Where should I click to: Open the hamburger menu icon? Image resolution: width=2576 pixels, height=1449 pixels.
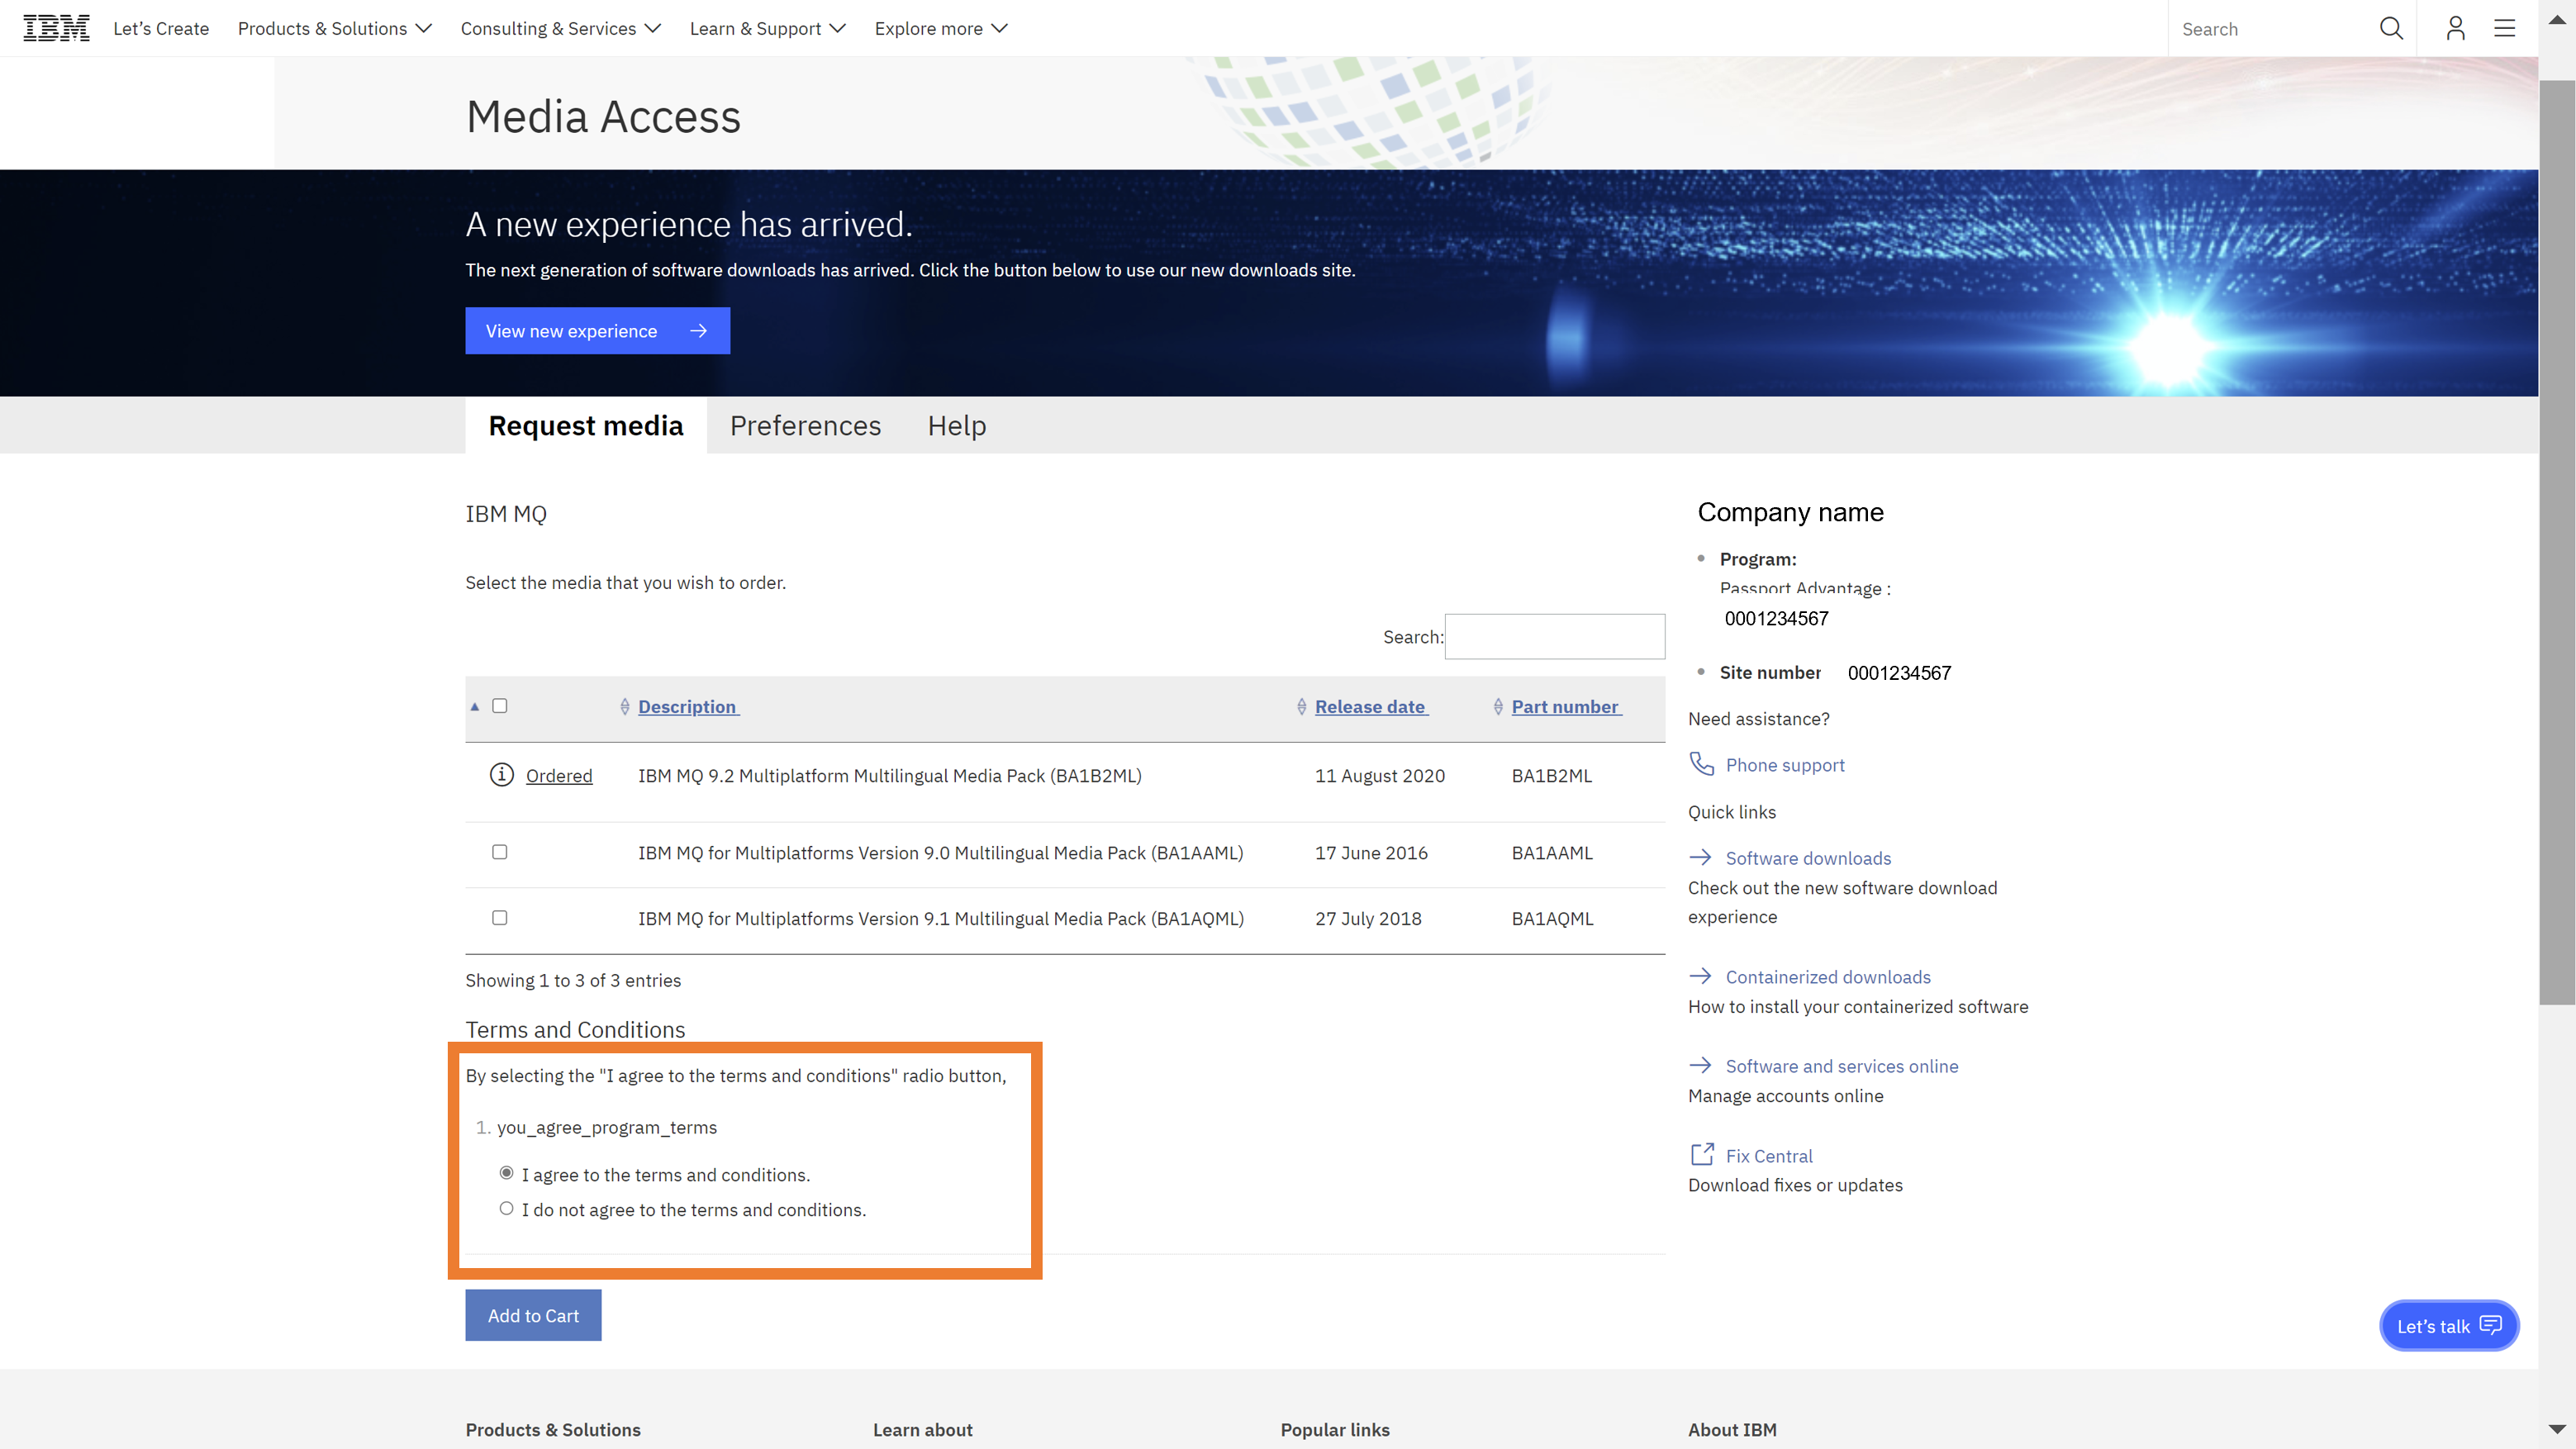pos(2504,28)
